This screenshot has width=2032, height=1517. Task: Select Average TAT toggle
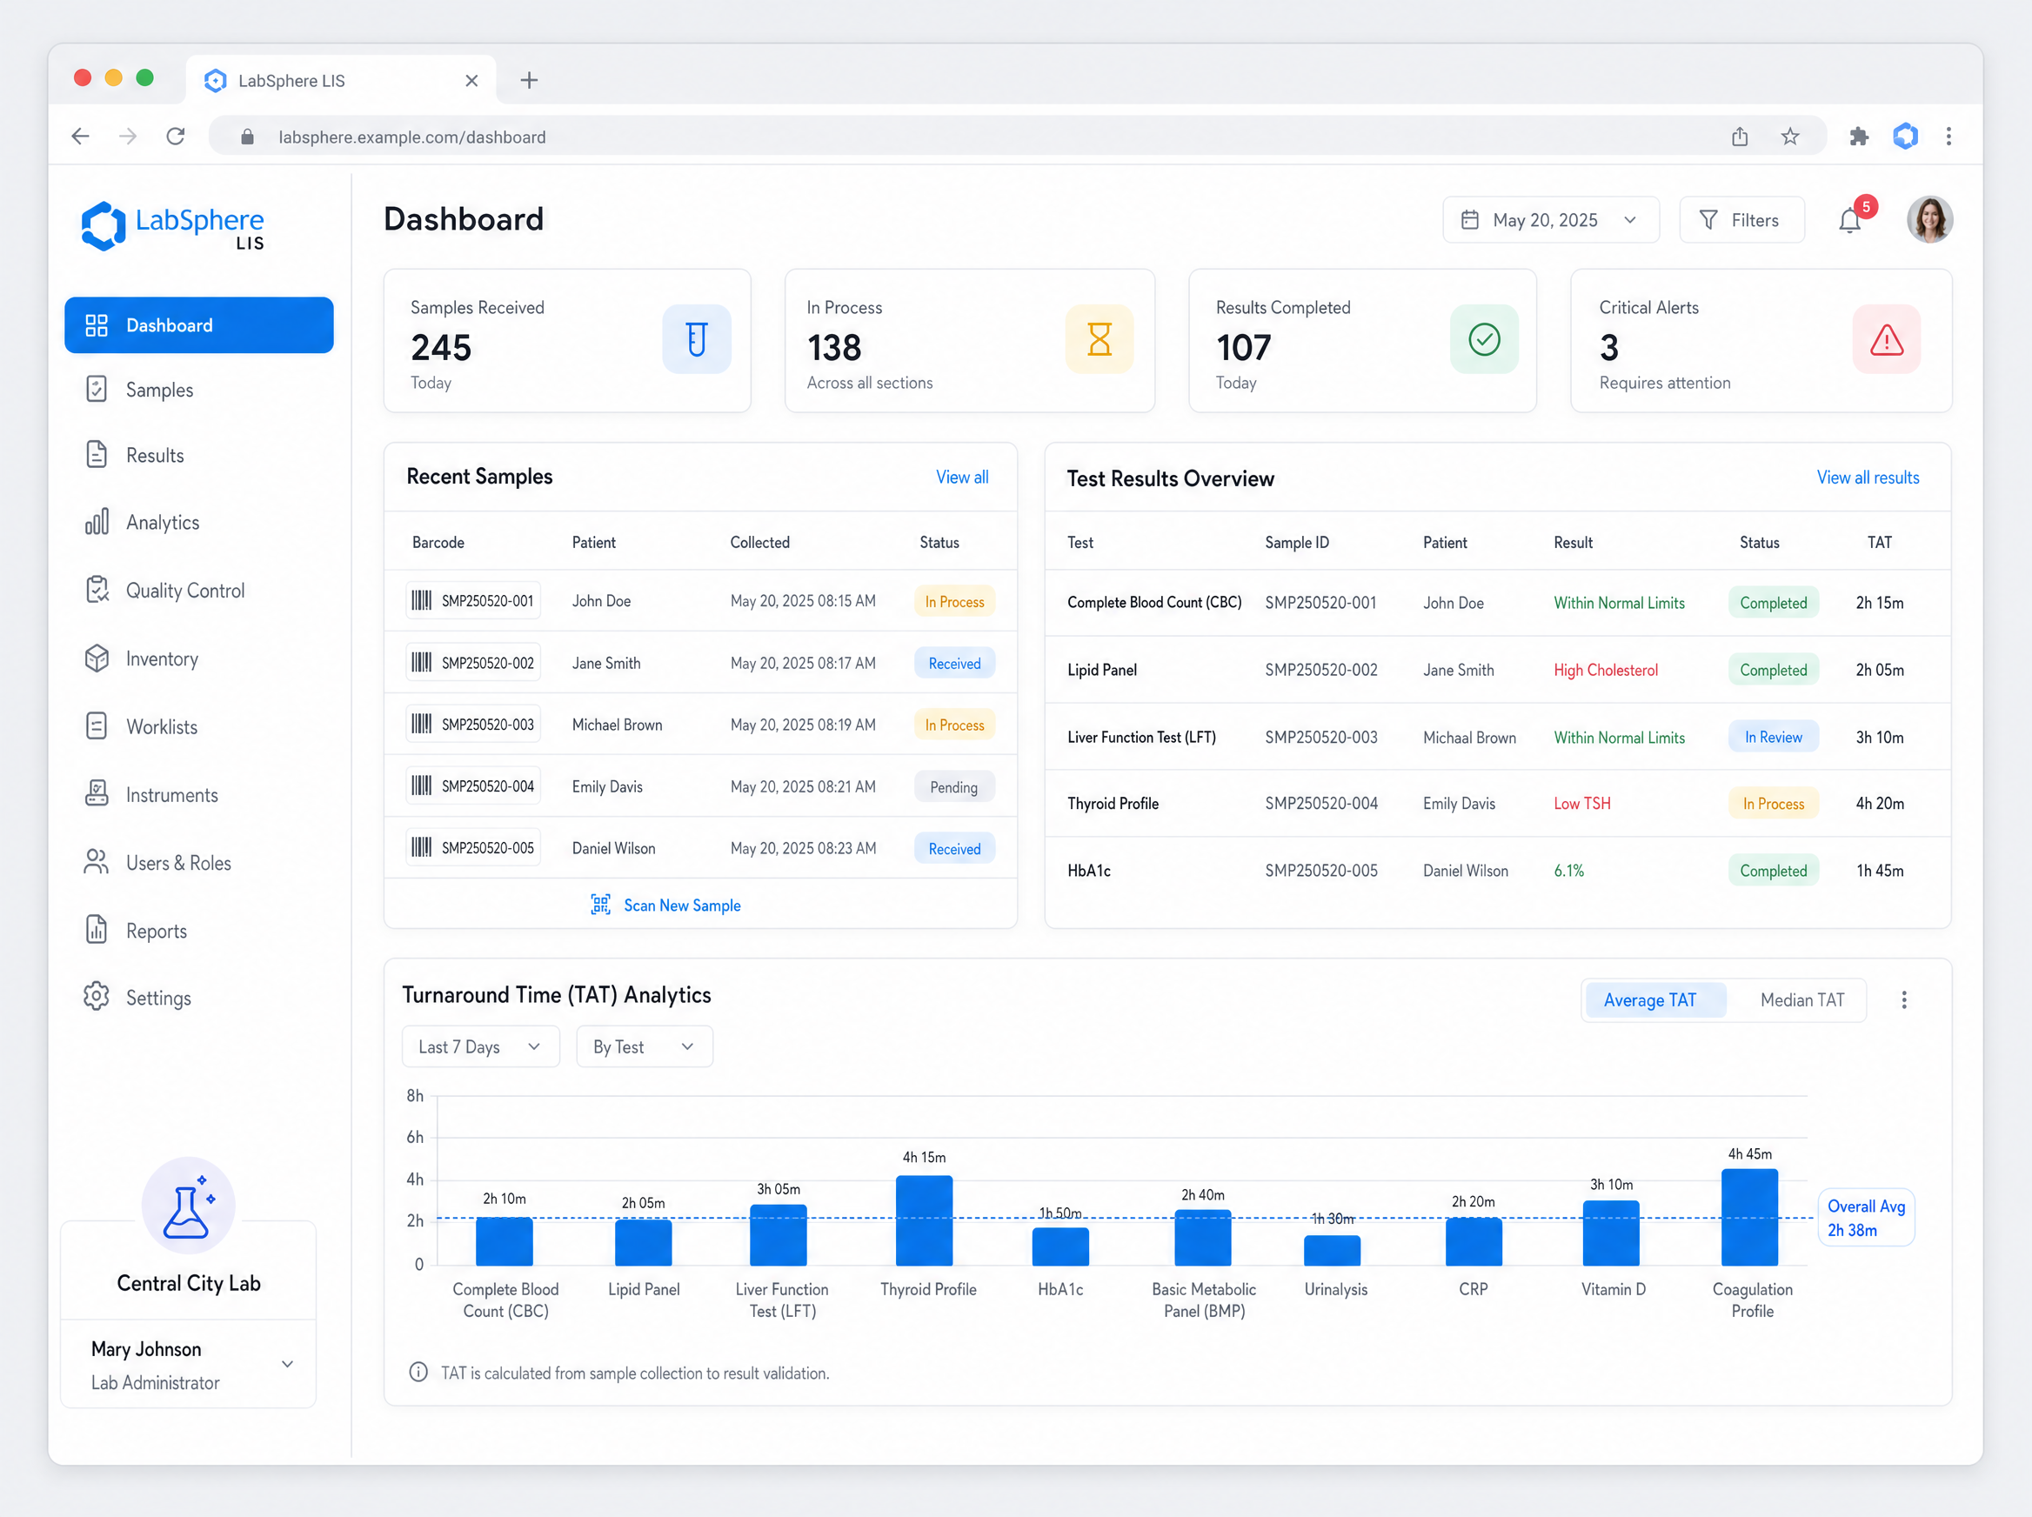pos(1650,1000)
